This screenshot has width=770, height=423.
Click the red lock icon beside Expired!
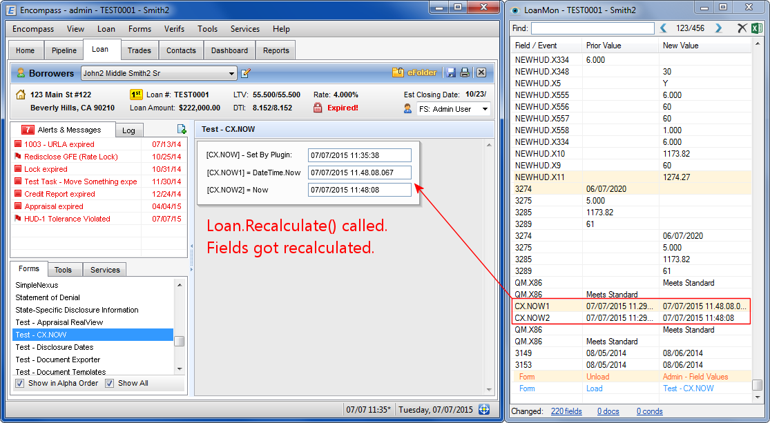318,108
